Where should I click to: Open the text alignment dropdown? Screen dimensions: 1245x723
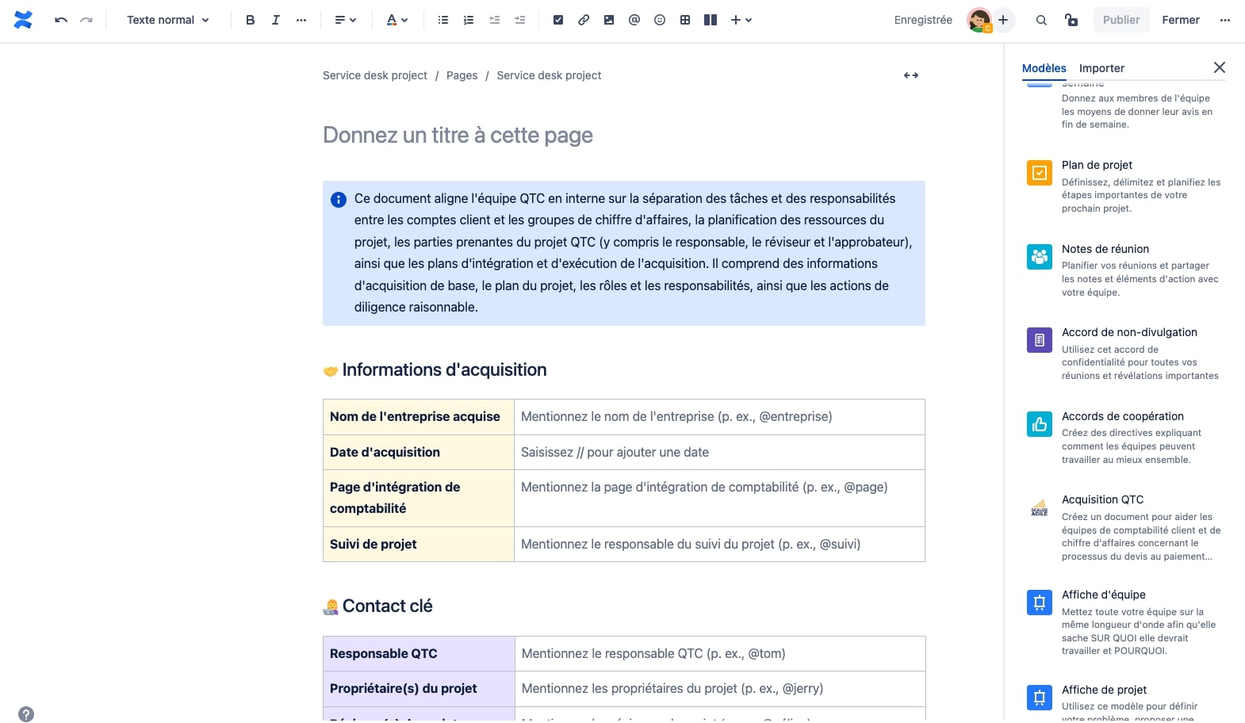(345, 20)
